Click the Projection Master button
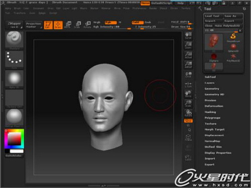The image size is (251, 188). (34, 25)
